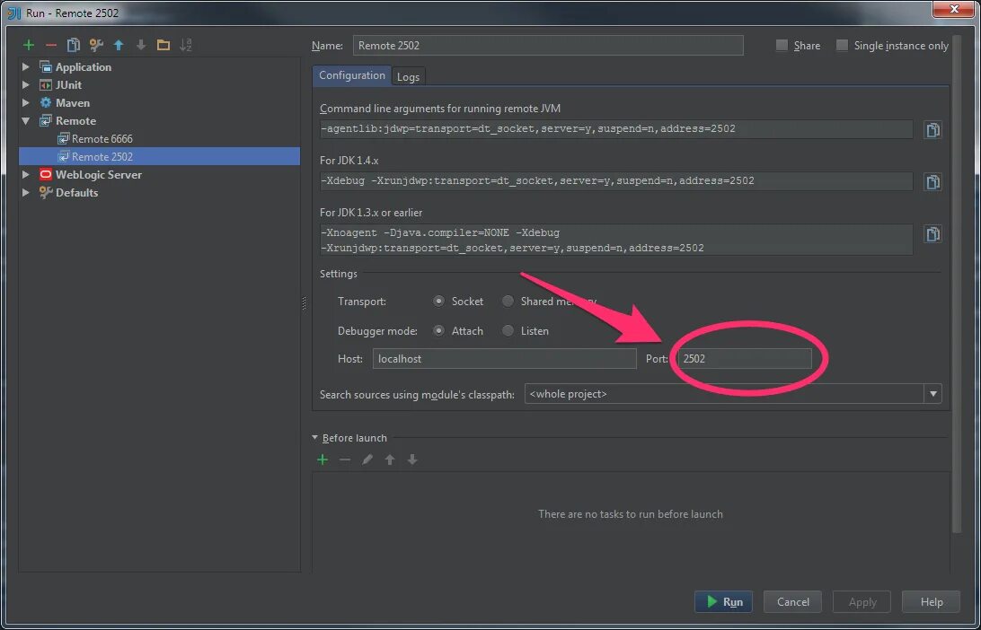Create new folder in configurations toolbar
This screenshot has width=981, height=630.
pyautogui.click(x=163, y=45)
